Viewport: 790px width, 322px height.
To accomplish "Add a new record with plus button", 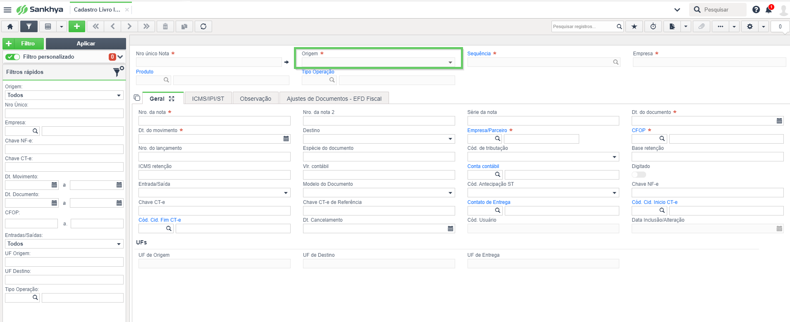I will pos(77,26).
